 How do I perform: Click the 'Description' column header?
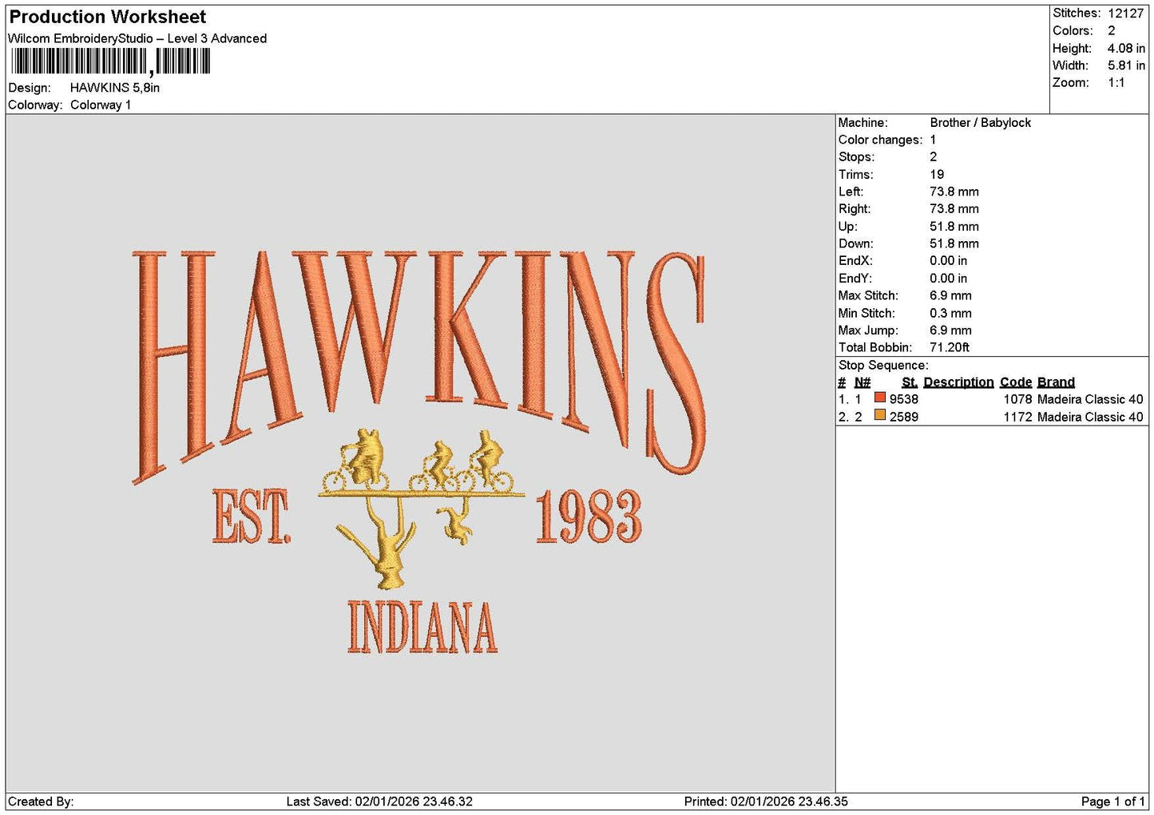(958, 382)
